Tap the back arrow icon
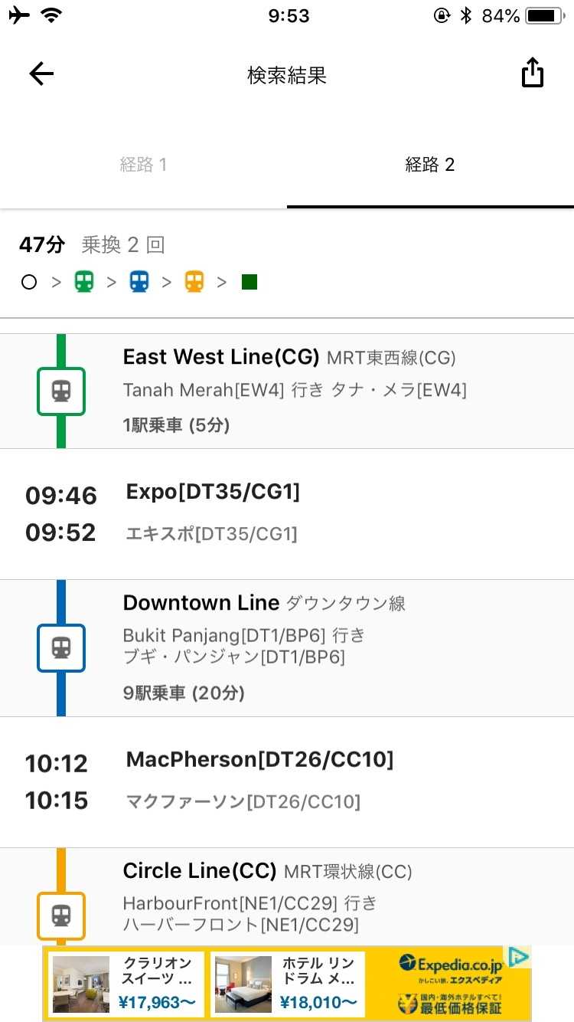 point(41,74)
